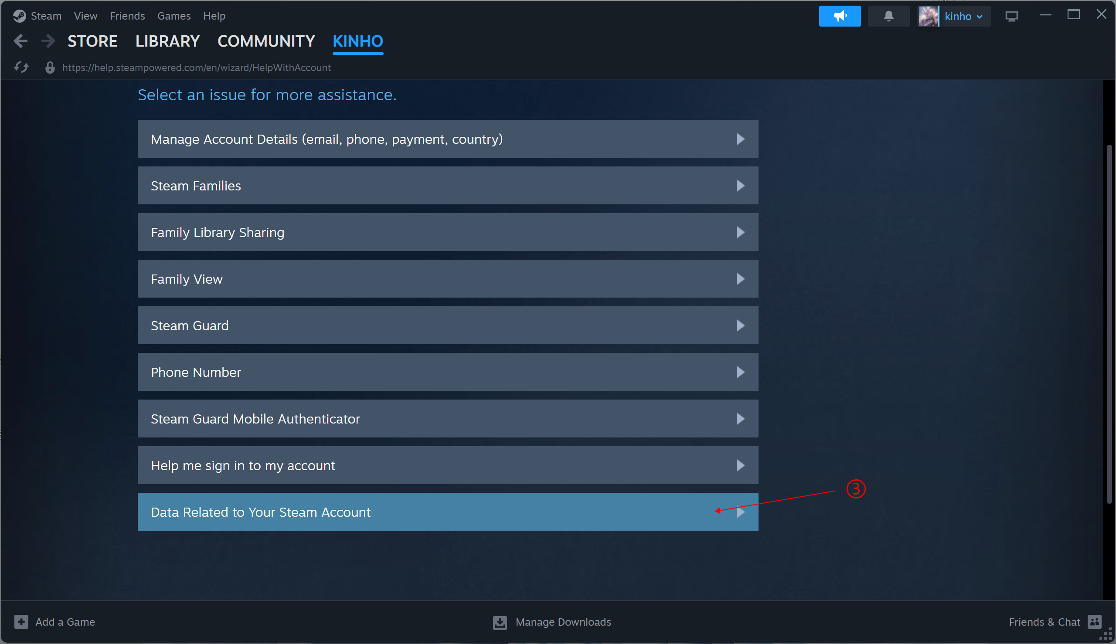Reload the page with refresh icon
Image resolution: width=1116 pixels, height=644 pixels.
(x=21, y=67)
